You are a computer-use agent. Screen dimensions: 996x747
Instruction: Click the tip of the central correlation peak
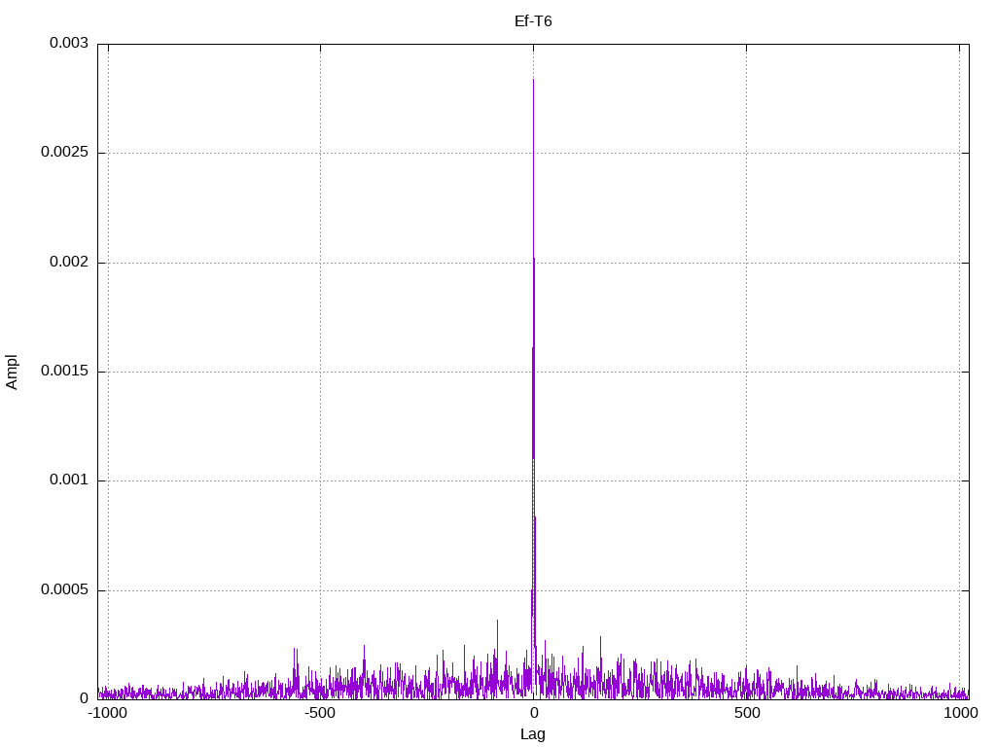tap(534, 80)
